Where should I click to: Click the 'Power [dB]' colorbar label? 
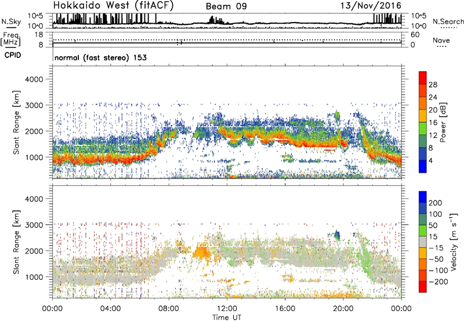443,122
